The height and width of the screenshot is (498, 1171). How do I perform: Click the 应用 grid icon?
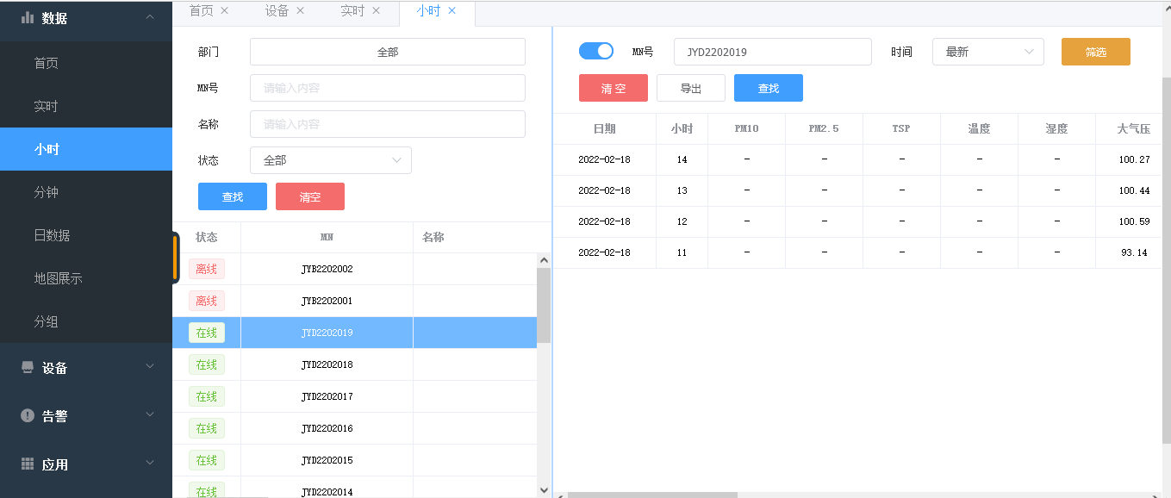pyautogui.click(x=28, y=464)
